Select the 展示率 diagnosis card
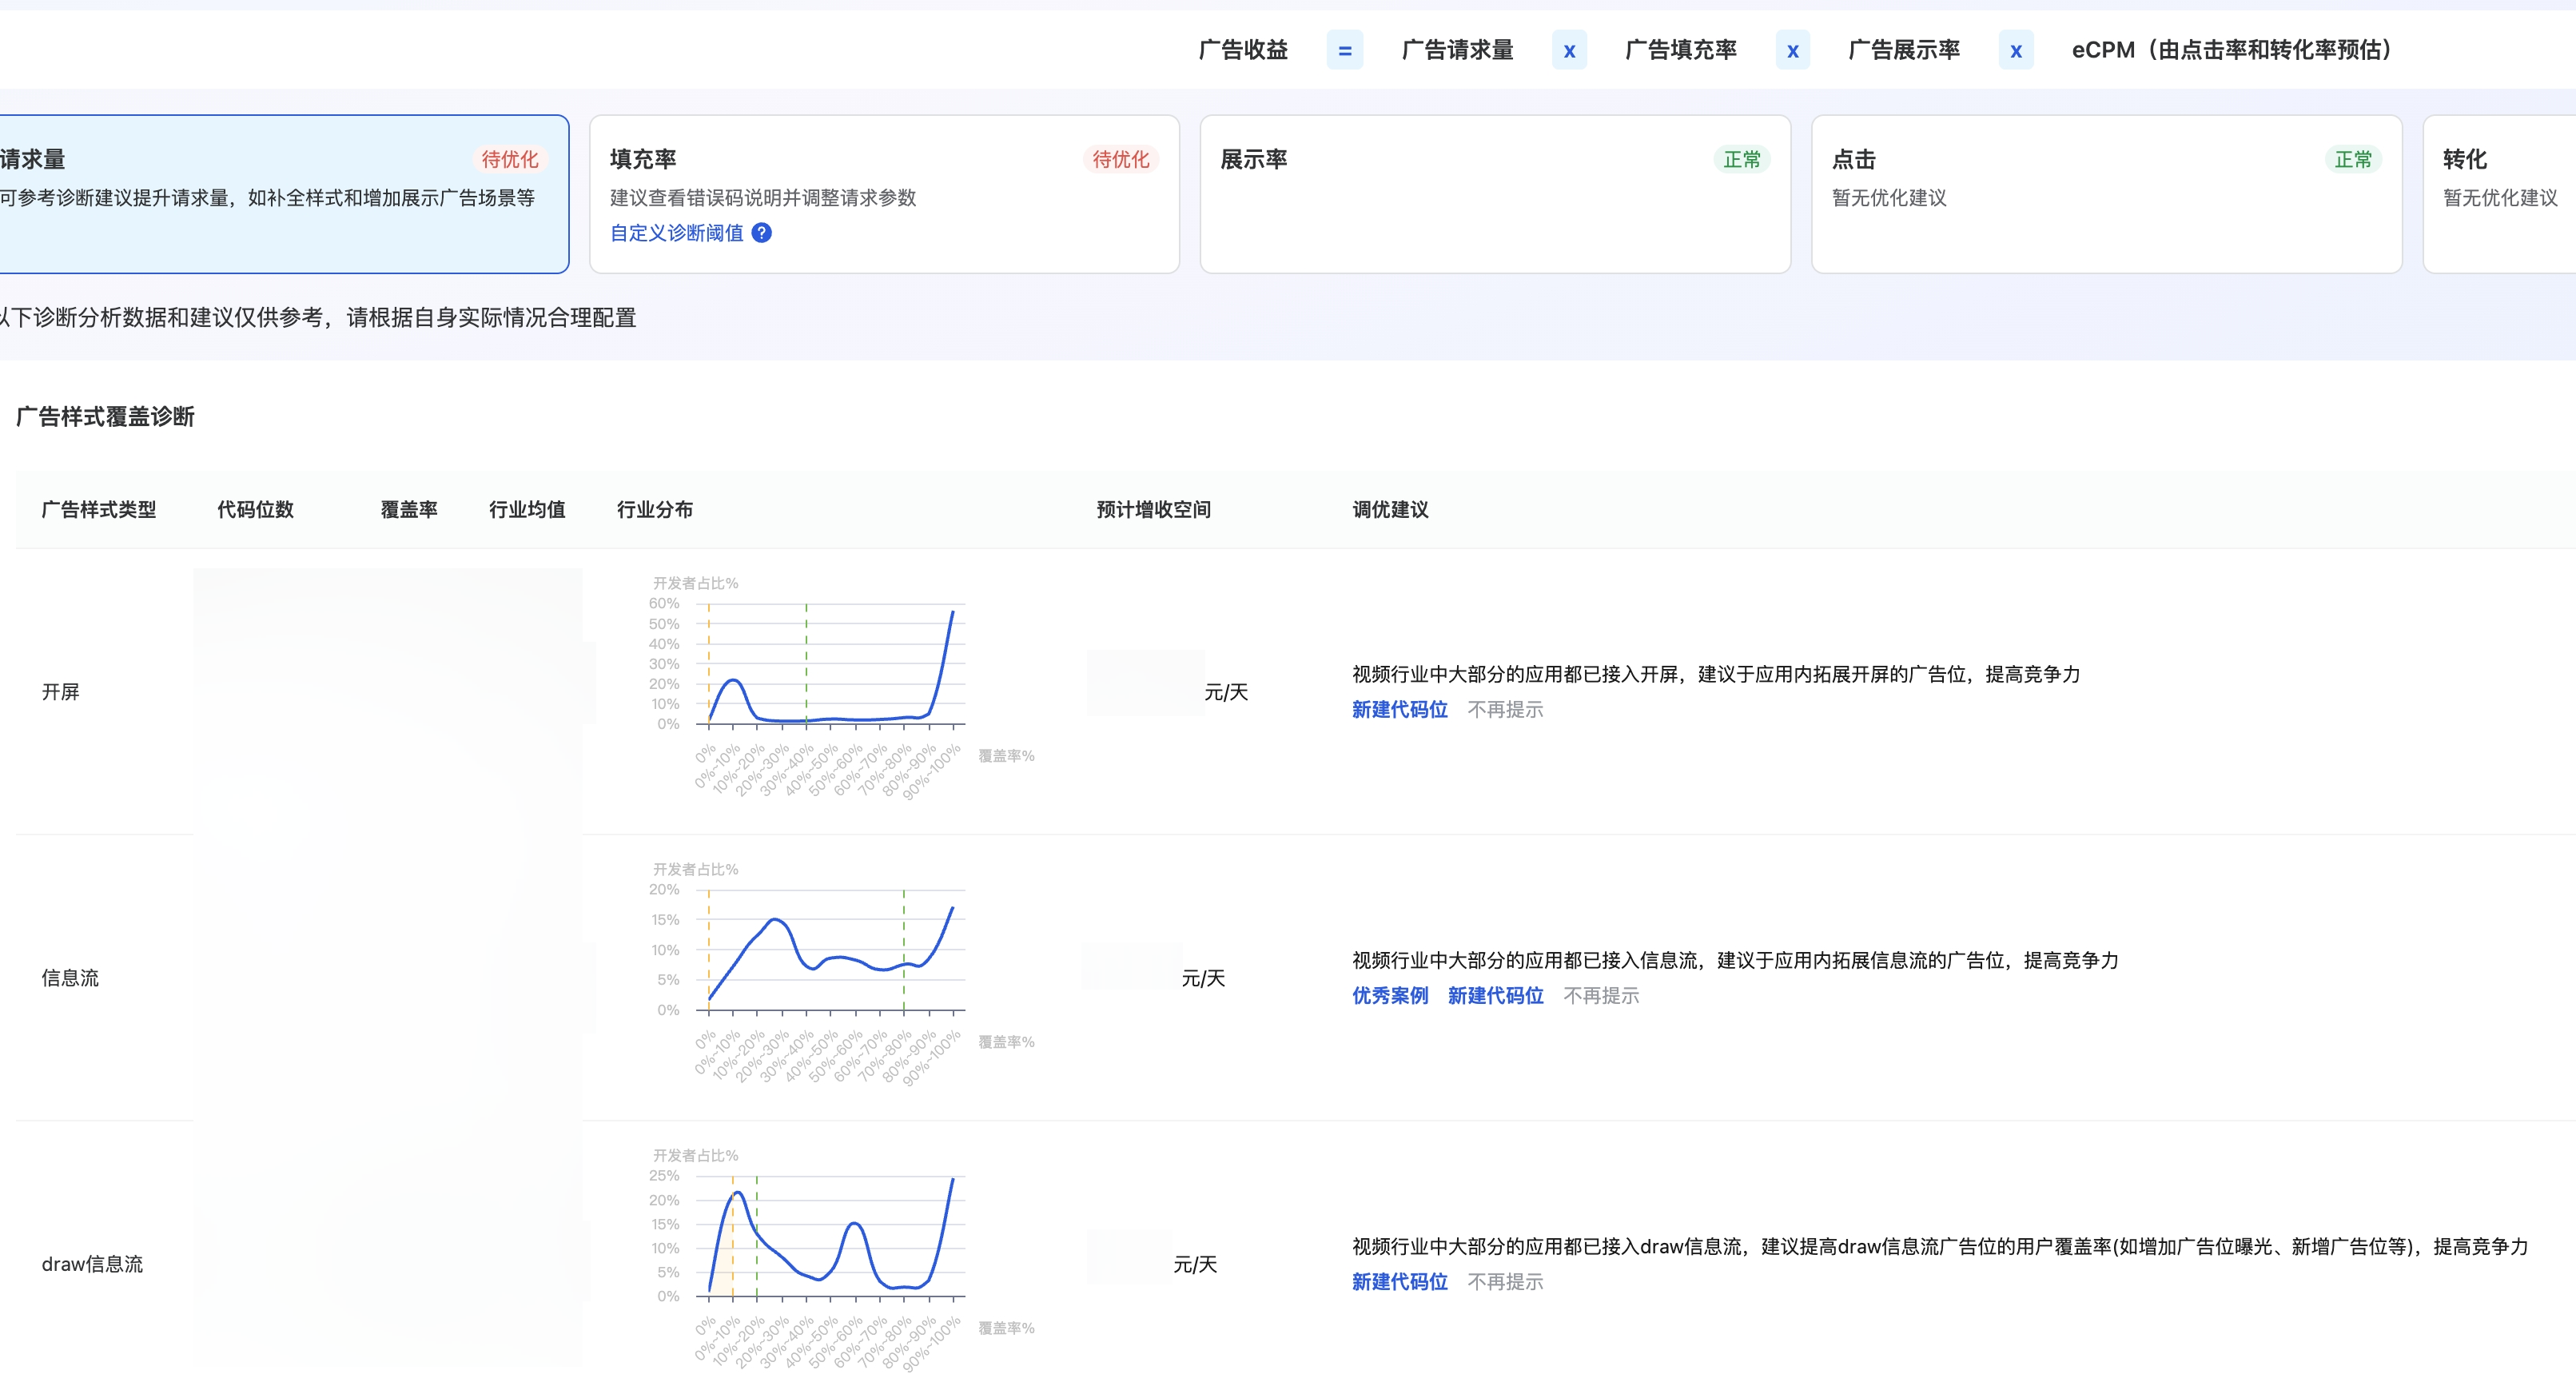Image resolution: width=2576 pixels, height=1390 pixels. [1494, 194]
